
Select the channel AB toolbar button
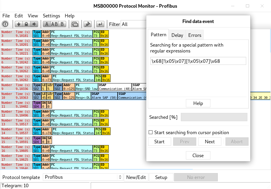point(54,24)
